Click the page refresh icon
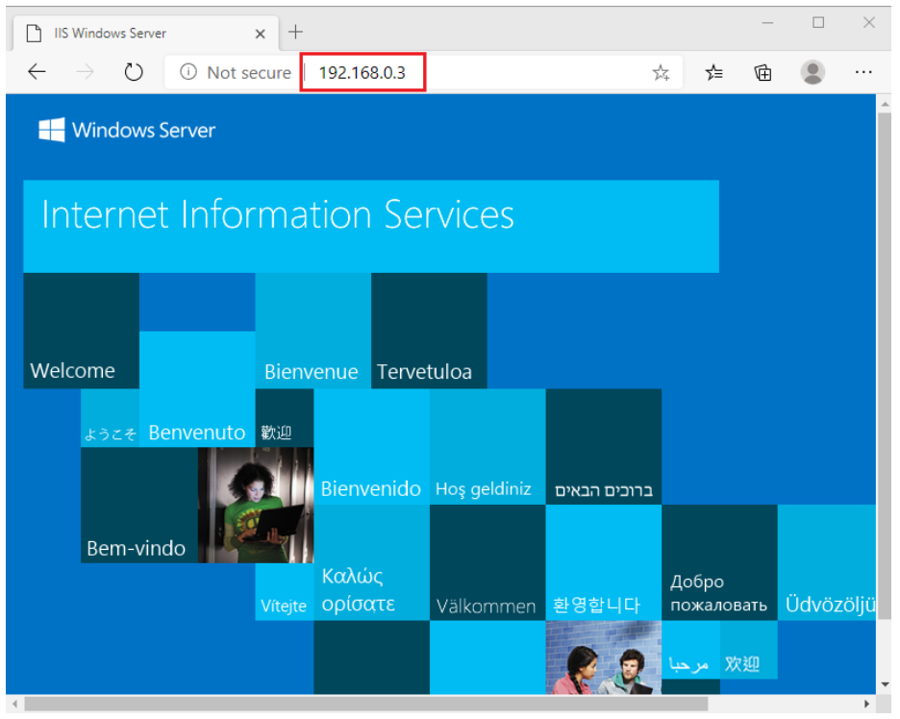The image size is (900, 719). point(134,71)
